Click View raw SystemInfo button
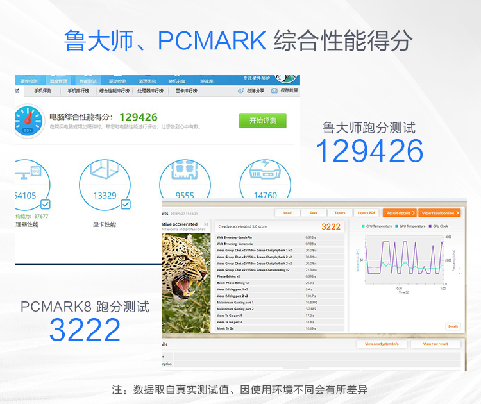 (382, 344)
